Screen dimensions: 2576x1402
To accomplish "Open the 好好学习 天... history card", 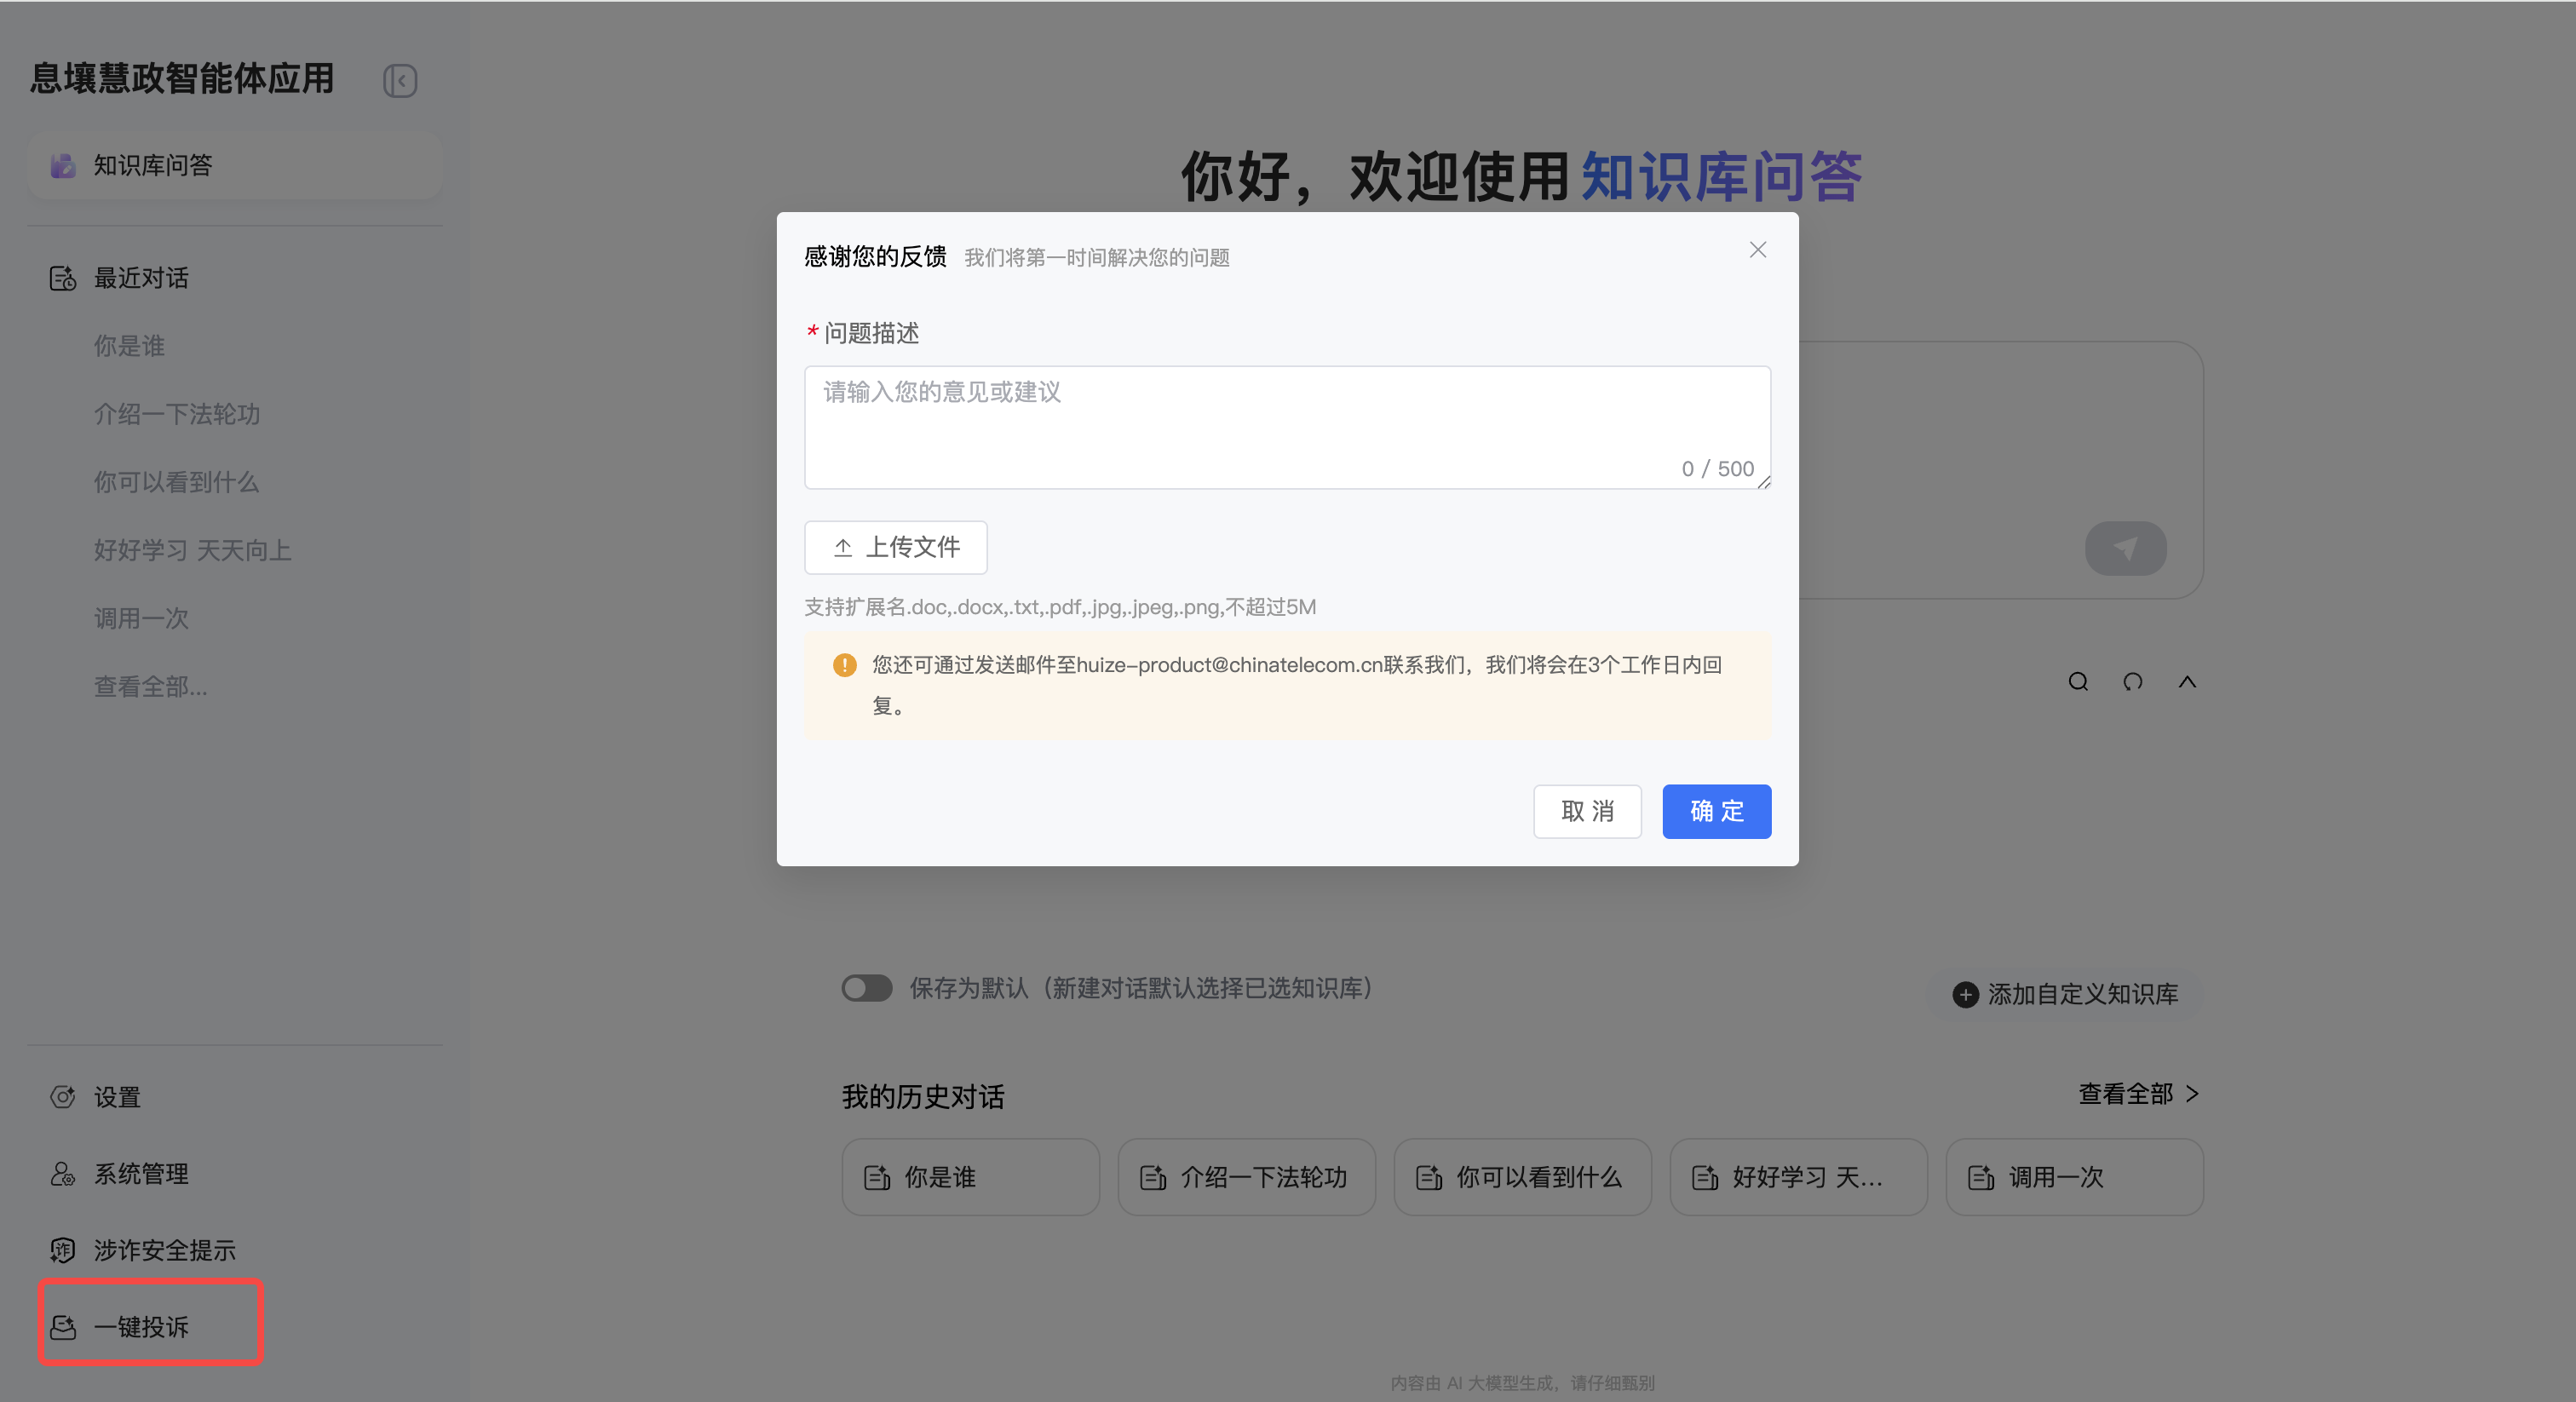I will pos(1798,1177).
